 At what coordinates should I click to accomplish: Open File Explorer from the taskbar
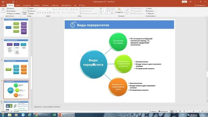point(9,115)
